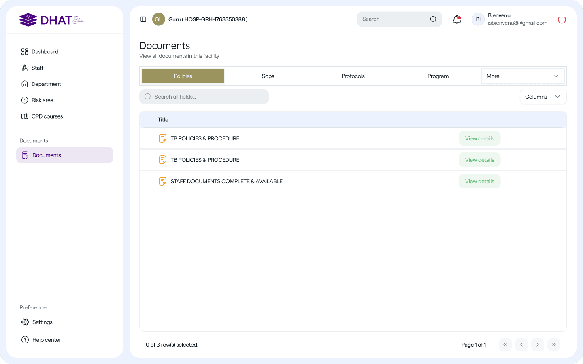Navigate to CPD courses
The image size is (583, 364).
(47, 116)
